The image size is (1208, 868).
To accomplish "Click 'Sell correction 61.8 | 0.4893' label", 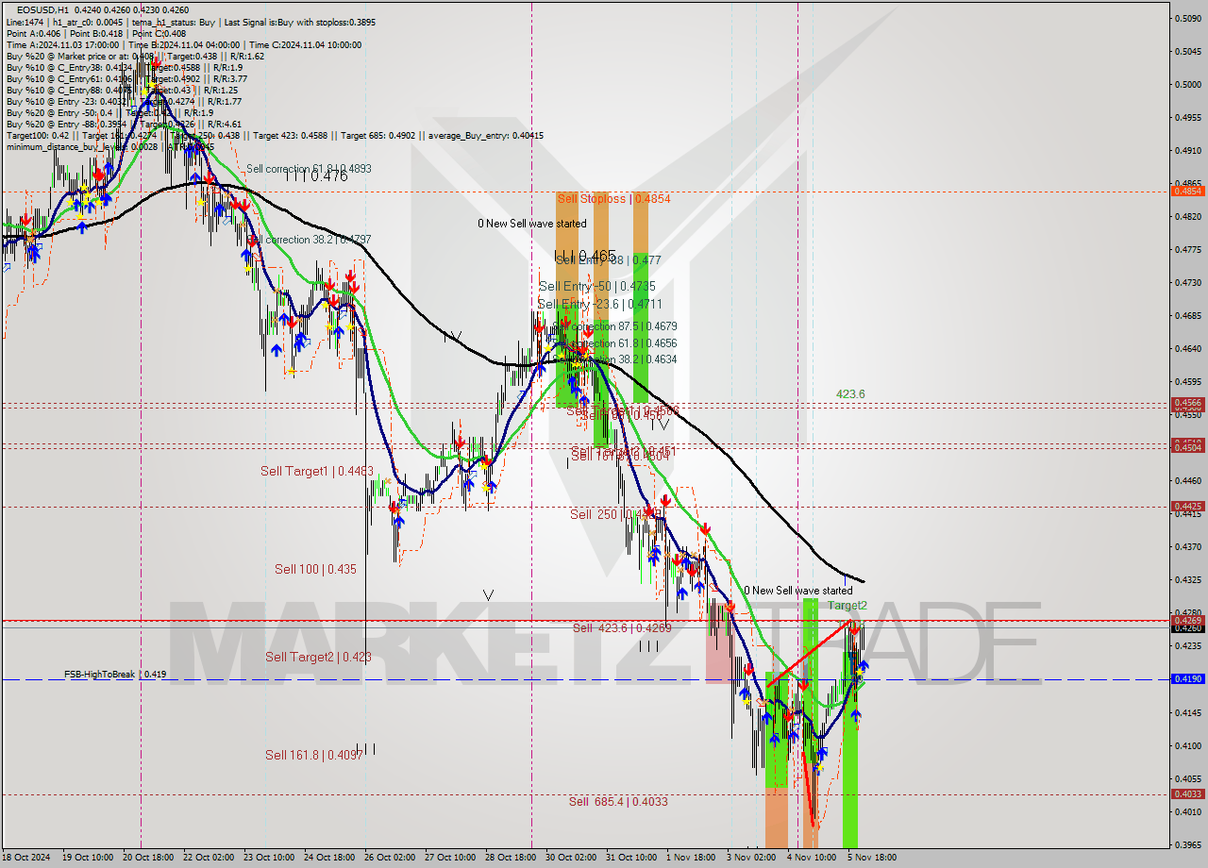I will point(309,169).
